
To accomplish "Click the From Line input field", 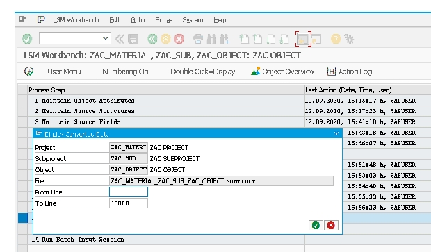I will tap(129, 192).
